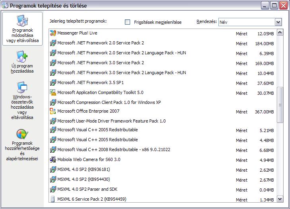
Task: Open the Rendezés sort dropdown
Action: (x=278, y=22)
